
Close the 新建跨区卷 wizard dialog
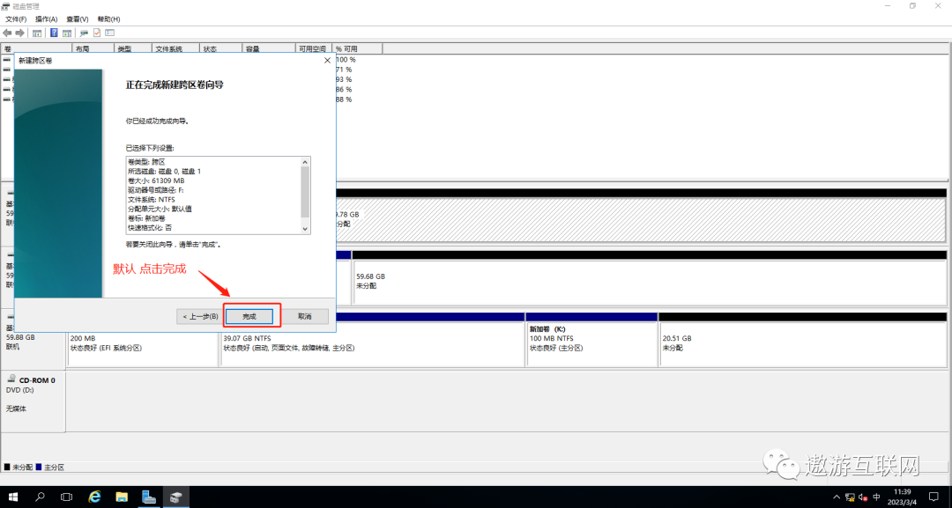[327, 61]
